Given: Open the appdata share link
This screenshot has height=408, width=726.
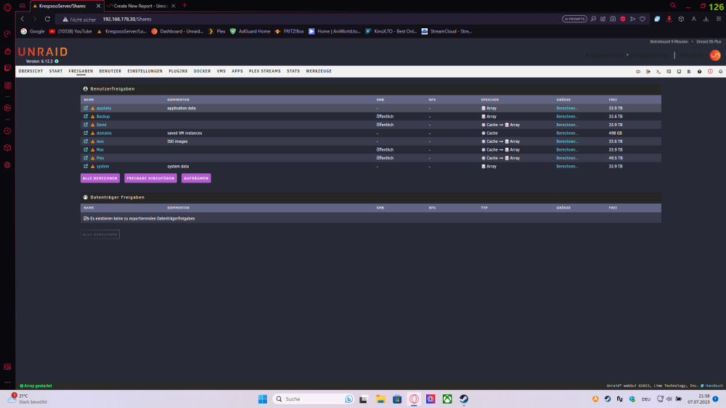Looking at the screenshot, I should (104, 108).
